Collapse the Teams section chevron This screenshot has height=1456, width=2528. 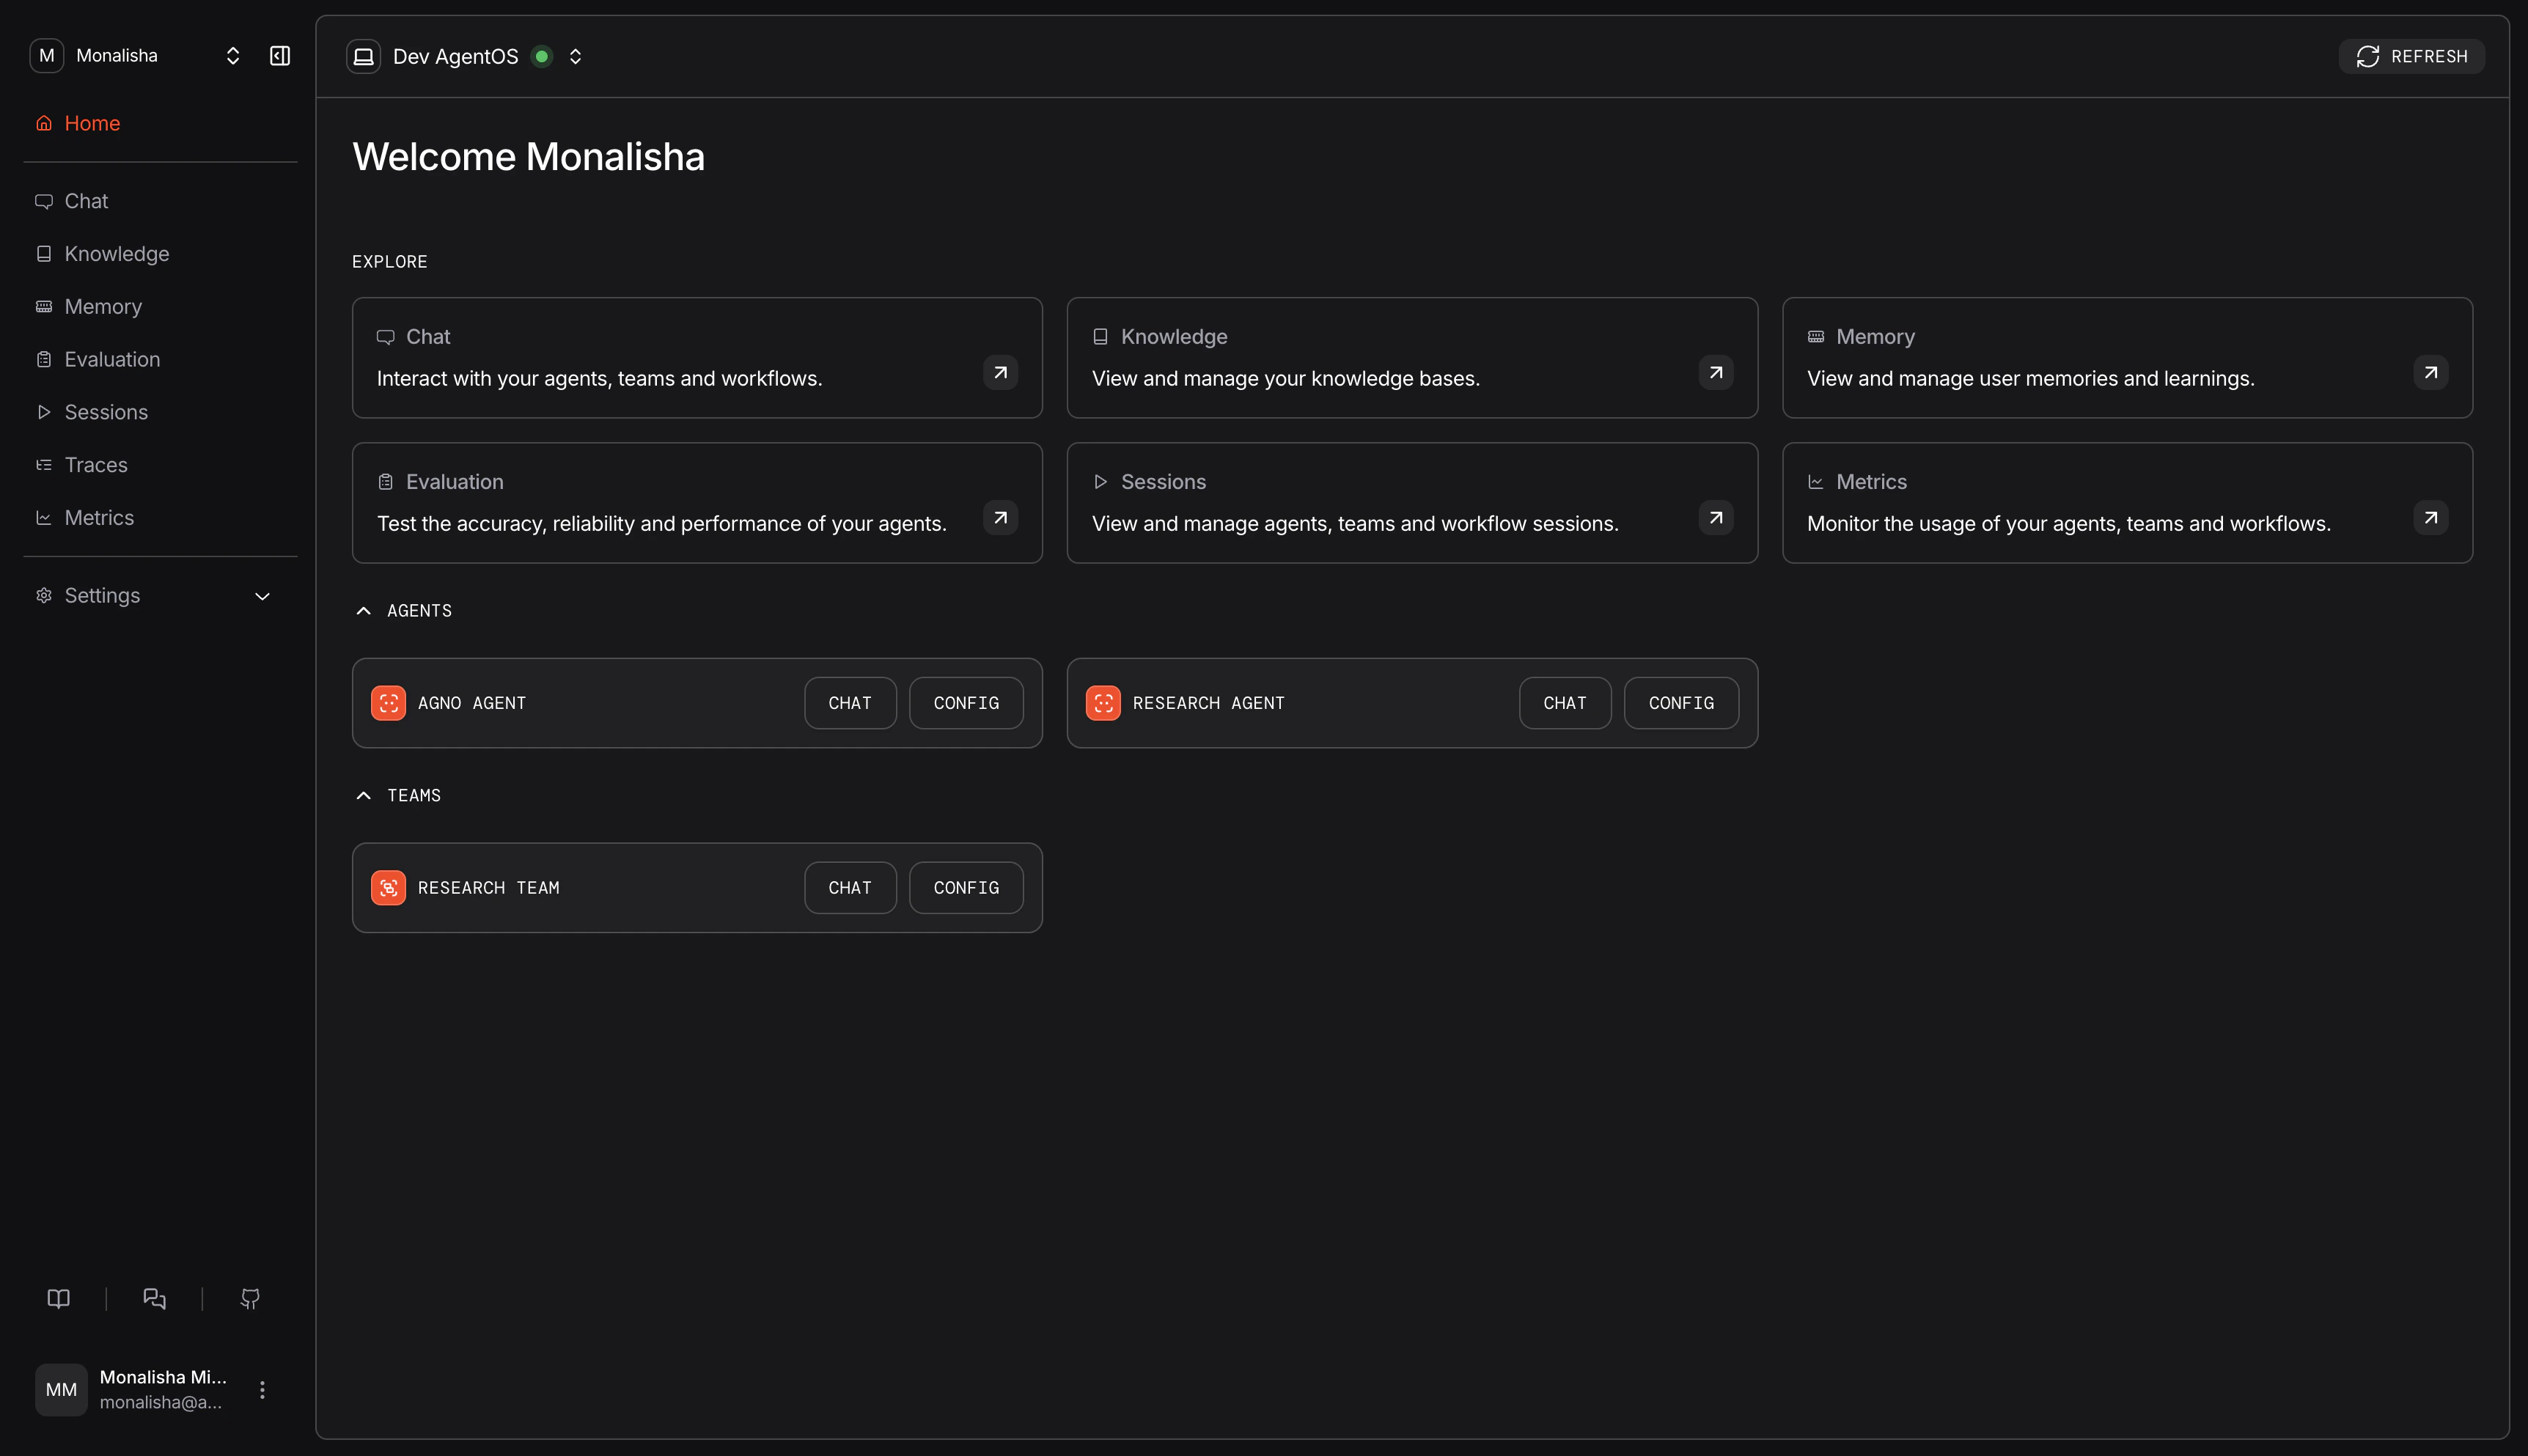tap(364, 796)
